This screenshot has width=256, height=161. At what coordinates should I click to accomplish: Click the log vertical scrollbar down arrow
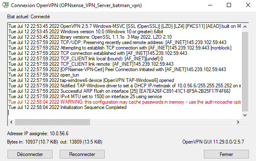(x=245, y=115)
